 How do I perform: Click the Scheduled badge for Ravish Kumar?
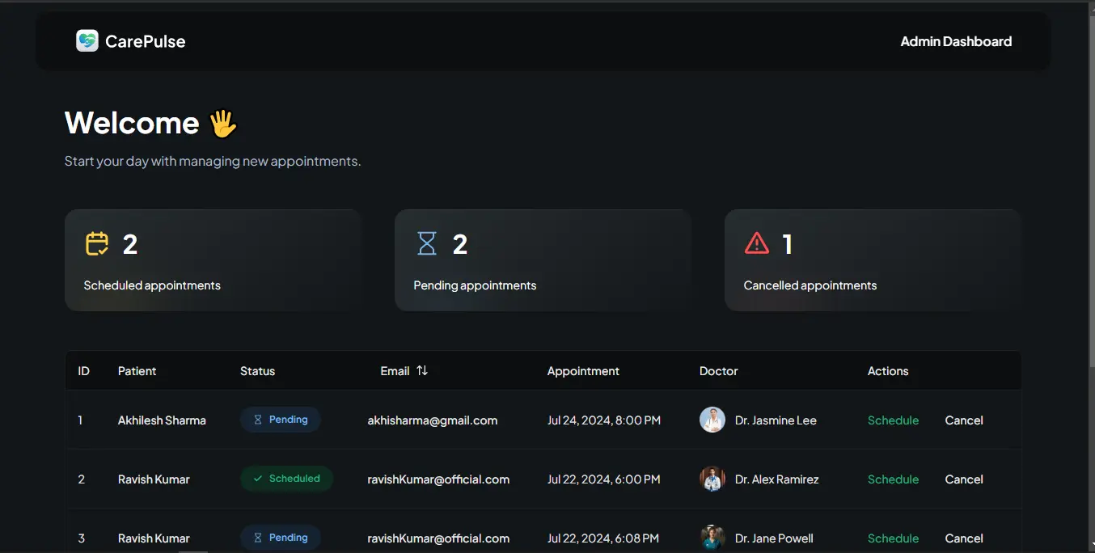[286, 479]
